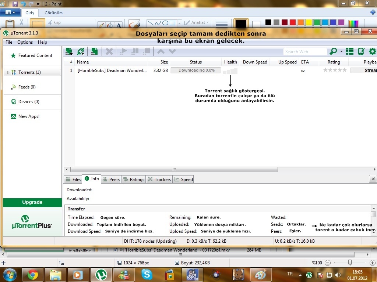Viewport: 377px width, 282px height.
Task: Click the Paint zoom slider handle
Action: [350, 263]
